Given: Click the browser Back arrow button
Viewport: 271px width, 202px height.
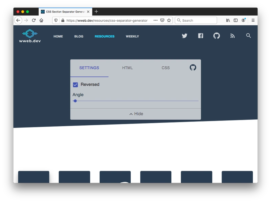Looking at the screenshot, I should click(18, 20).
